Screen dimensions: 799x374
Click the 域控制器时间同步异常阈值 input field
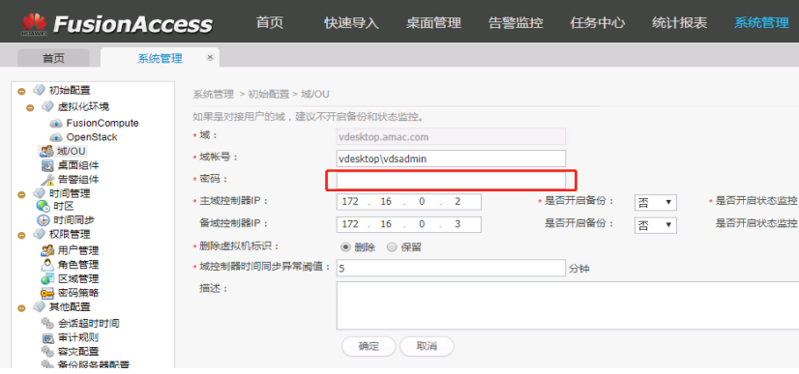(451, 268)
